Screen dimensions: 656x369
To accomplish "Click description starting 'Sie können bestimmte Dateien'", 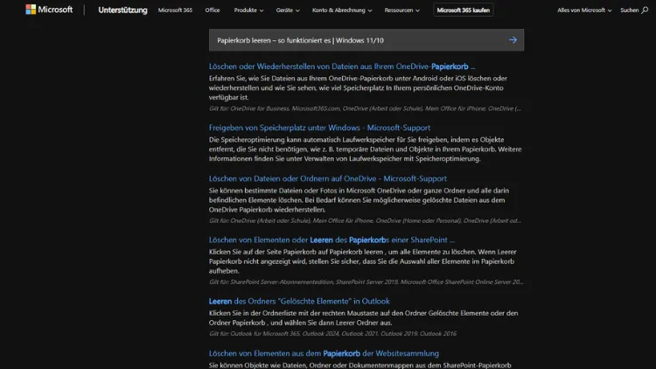I will point(359,200).
